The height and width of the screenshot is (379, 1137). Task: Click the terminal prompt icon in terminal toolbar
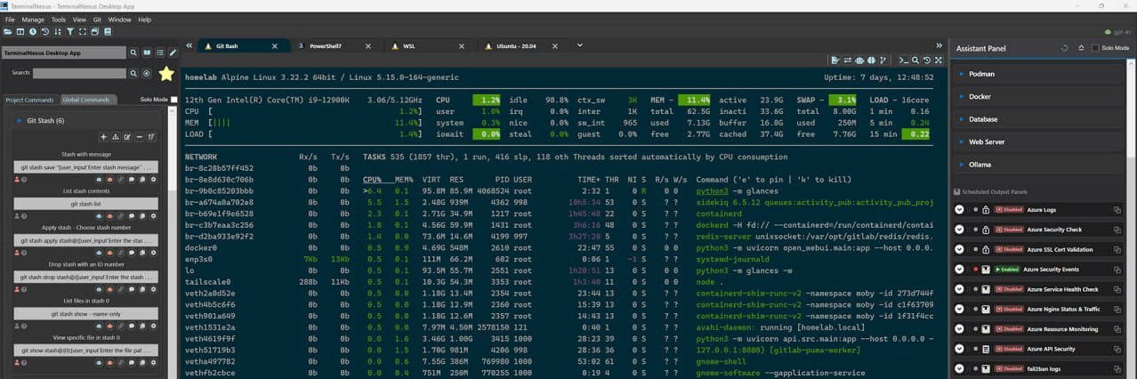903,60
